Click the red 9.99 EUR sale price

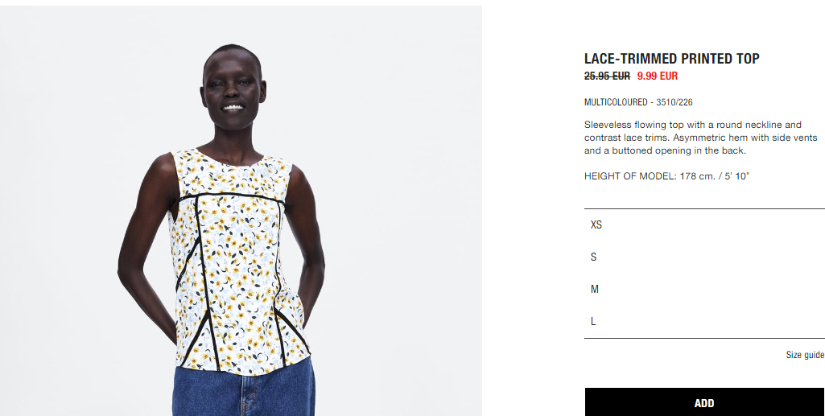click(657, 76)
